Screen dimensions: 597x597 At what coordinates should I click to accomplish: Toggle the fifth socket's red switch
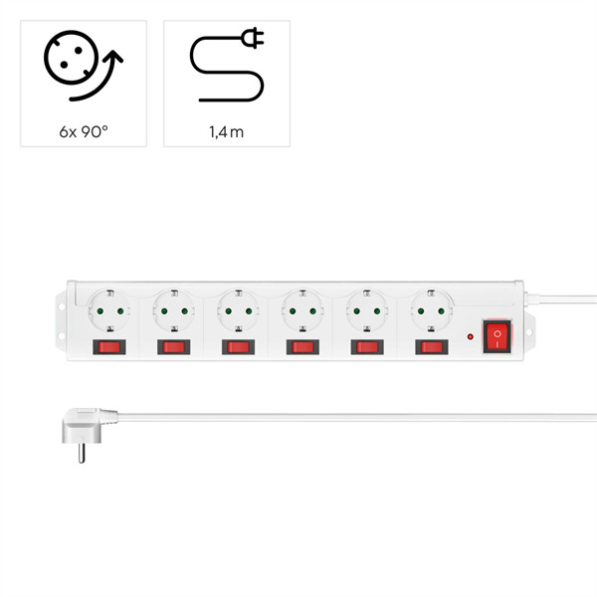pyautogui.click(x=367, y=347)
